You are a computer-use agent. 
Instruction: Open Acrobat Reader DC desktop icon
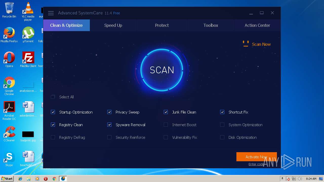pyautogui.click(x=9, y=111)
